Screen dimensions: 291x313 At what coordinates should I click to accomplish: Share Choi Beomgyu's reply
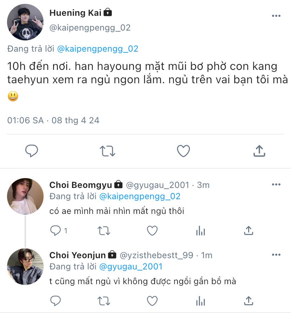tap(248, 230)
